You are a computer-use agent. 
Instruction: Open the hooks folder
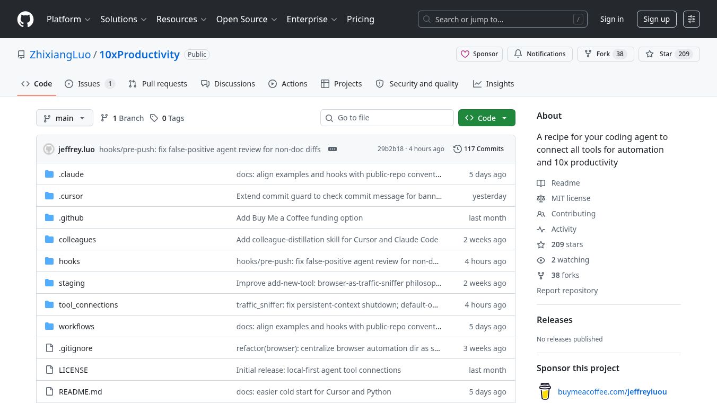tap(69, 261)
